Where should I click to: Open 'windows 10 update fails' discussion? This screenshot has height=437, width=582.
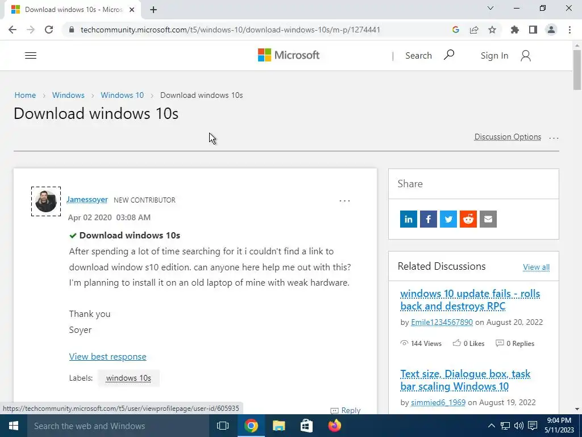(x=470, y=299)
